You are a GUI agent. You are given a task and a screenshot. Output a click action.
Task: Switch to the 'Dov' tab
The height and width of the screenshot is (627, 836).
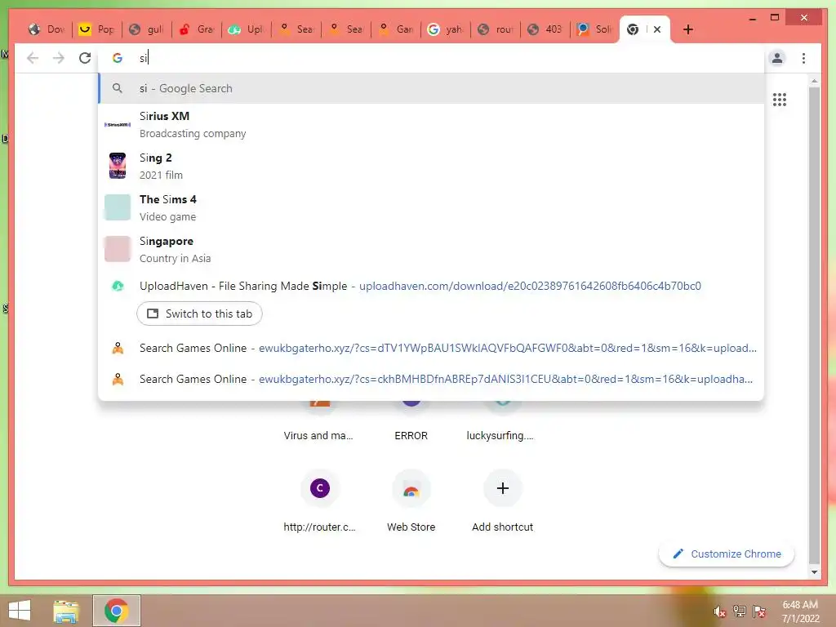click(47, 29)
